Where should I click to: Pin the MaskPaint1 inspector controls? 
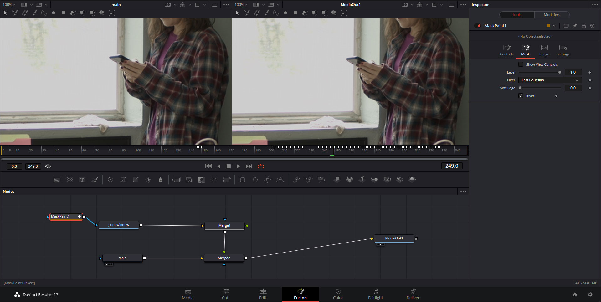pyautogui.click(x=575, y=26)
